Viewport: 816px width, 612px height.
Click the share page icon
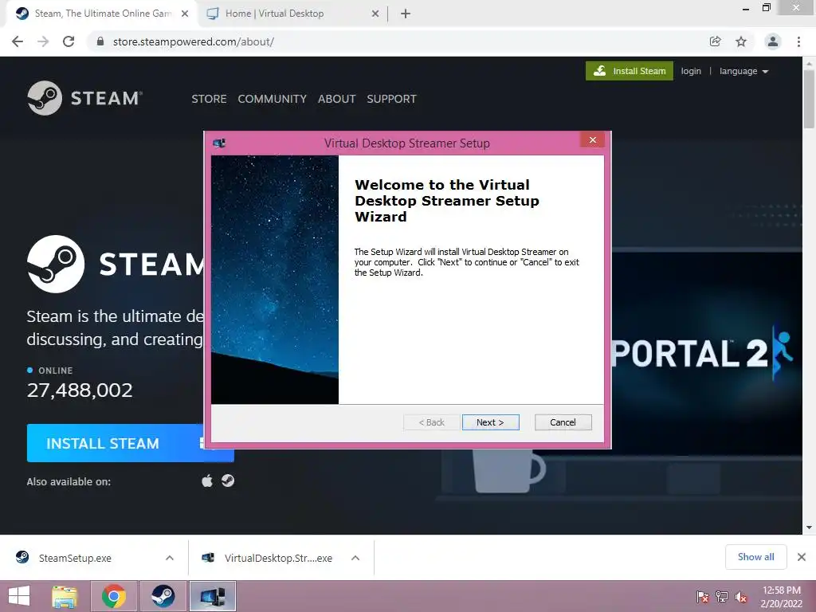(715, 41)
